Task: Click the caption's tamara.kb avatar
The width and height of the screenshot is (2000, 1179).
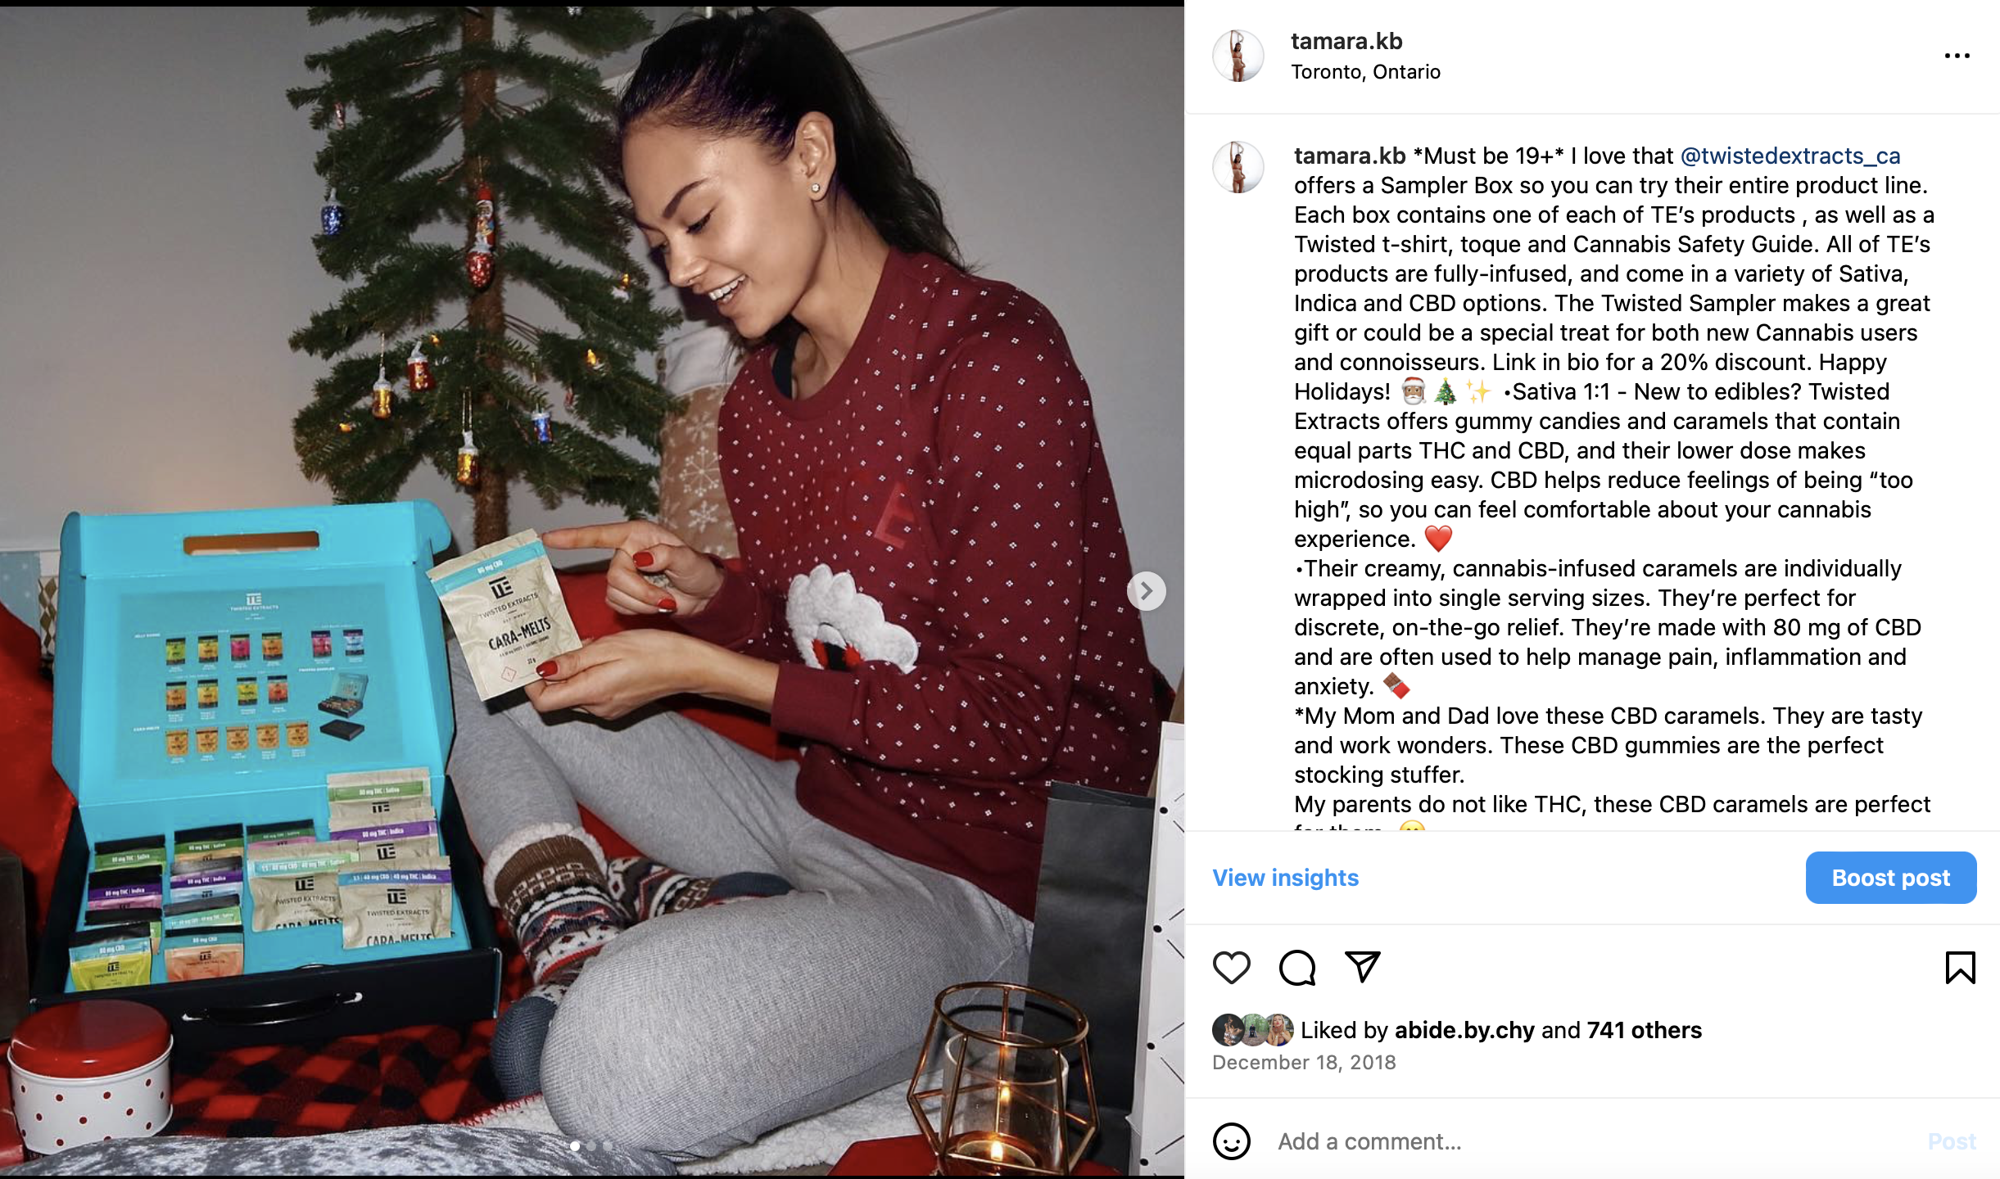Action: pos(1238,167)
